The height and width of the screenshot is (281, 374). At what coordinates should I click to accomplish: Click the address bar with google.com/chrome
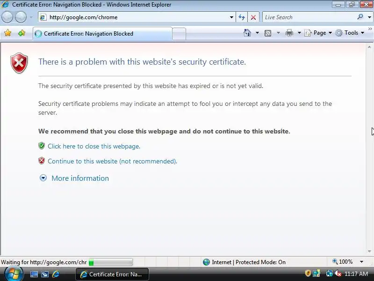(x=136, y=17)
